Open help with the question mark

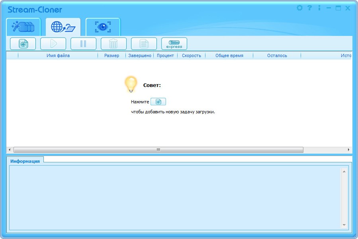coord(309,8)
